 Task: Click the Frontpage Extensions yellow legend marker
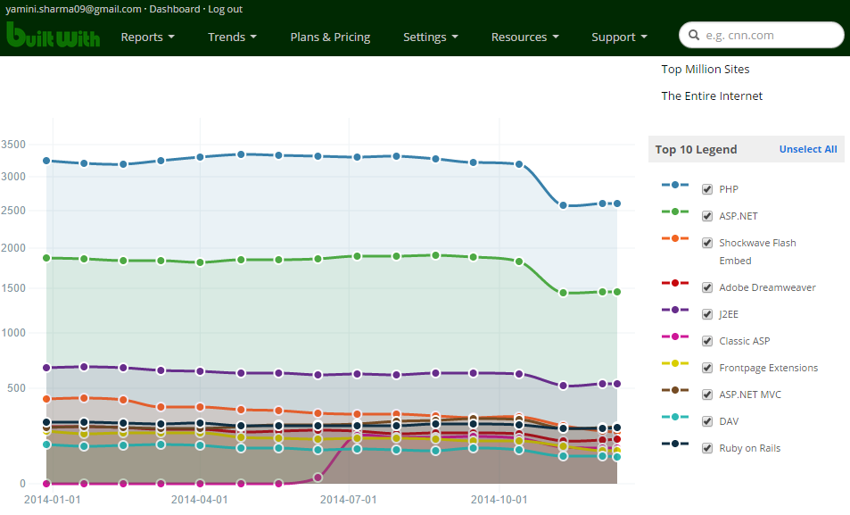click(675, 363)
